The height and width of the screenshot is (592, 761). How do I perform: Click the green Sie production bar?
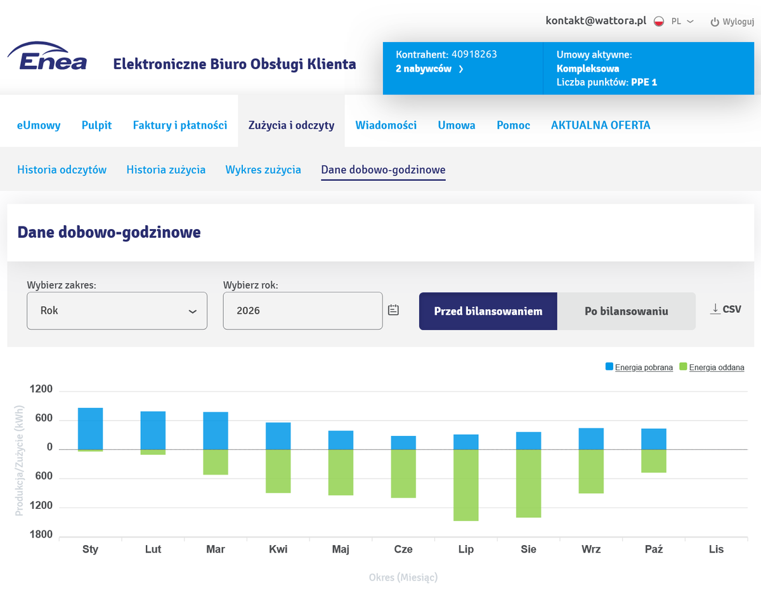pyautogui.click(x=528, y=483)
